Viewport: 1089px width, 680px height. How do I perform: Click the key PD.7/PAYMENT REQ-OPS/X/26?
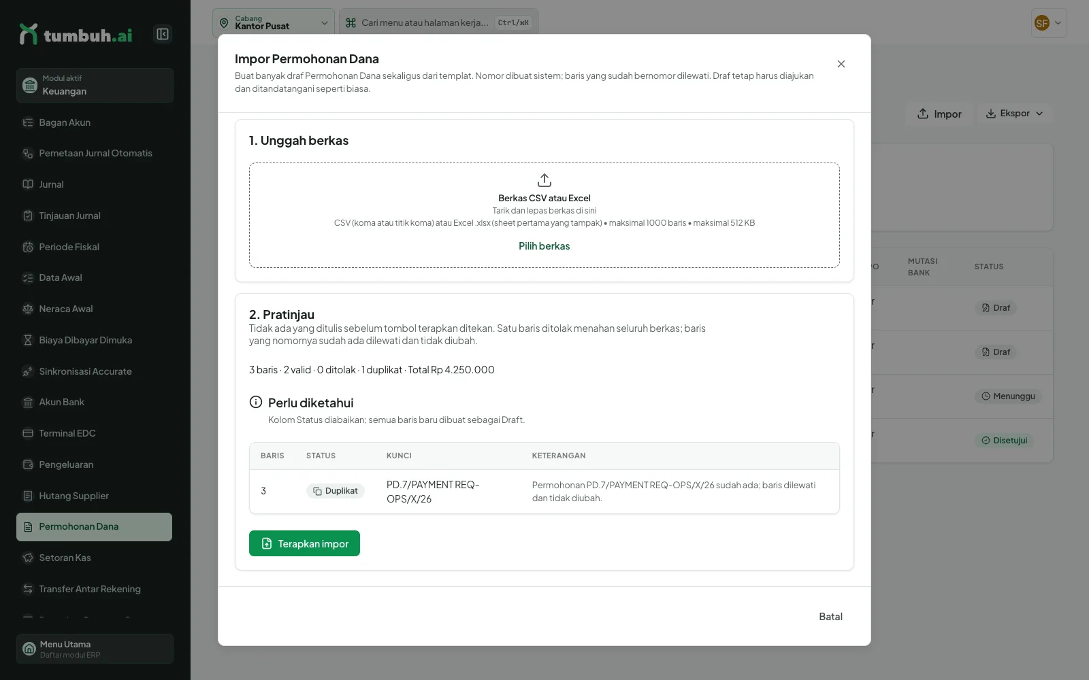click(x=433, y=492)
